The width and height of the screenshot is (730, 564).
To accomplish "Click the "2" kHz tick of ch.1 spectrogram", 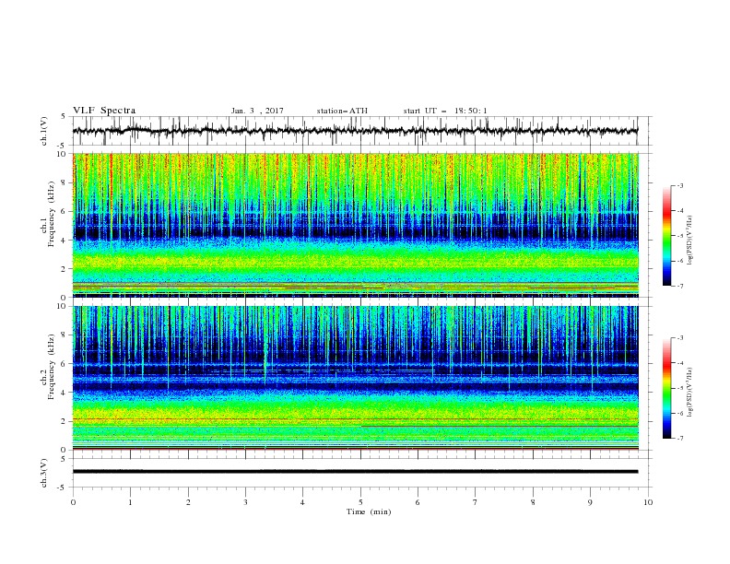I will point(65,268).
